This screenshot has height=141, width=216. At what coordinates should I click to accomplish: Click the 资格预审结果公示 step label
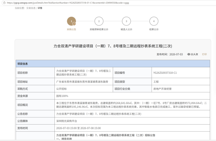[99, 29]
